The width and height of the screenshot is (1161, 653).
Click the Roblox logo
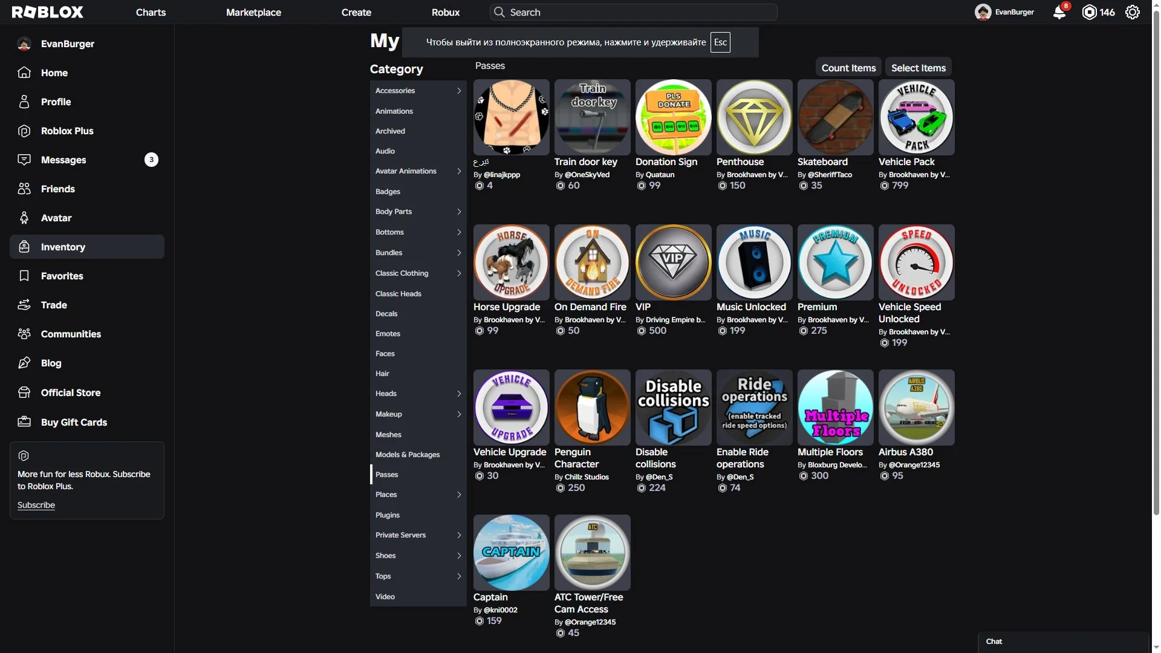point(48,12)
